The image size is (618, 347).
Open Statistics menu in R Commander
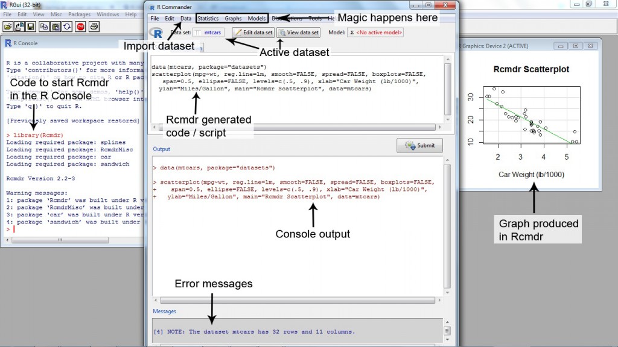click(208, 19)
